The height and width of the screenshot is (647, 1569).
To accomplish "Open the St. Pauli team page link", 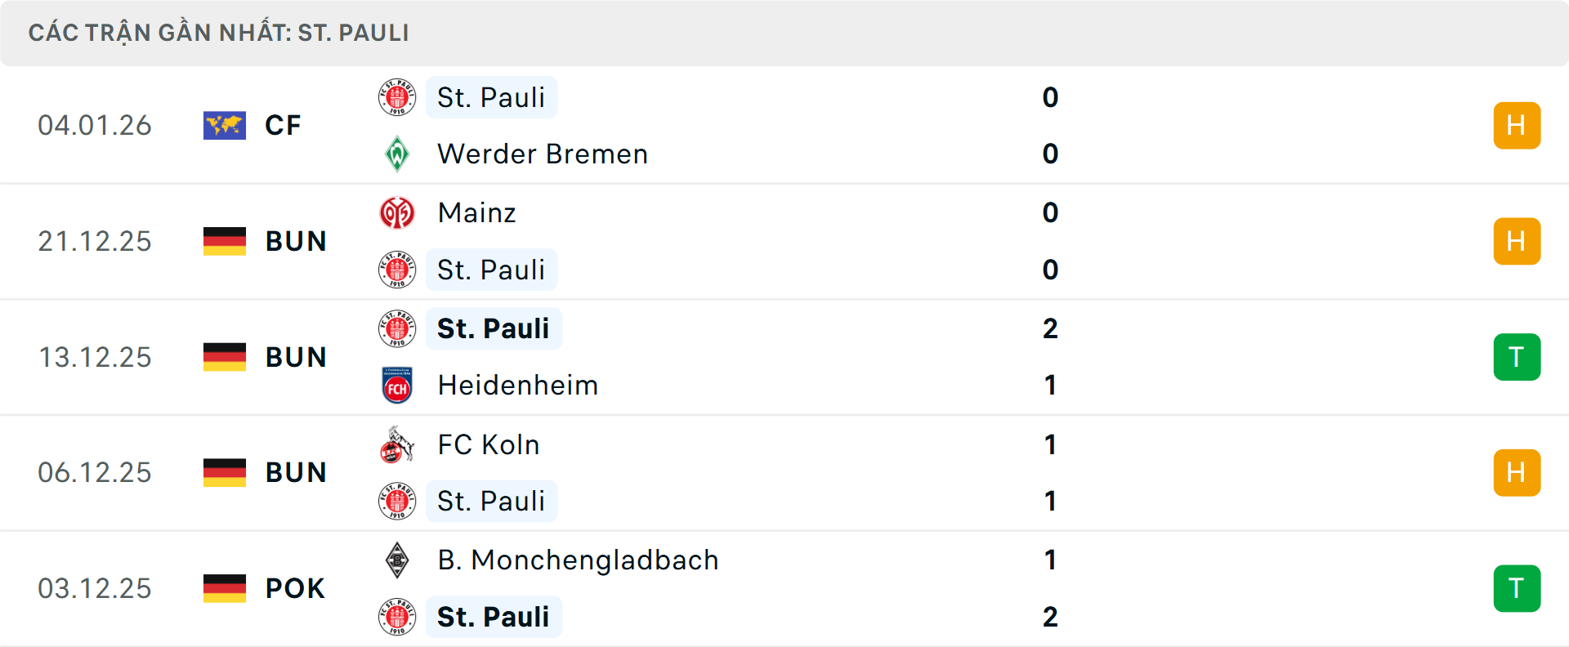I will (x=491, y=97).
